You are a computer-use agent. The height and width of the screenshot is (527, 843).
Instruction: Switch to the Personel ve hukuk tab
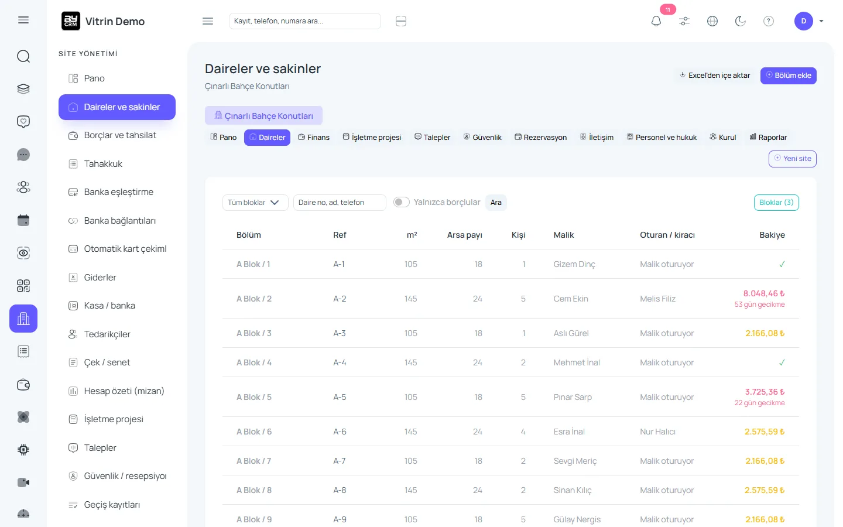click(662, 138)
